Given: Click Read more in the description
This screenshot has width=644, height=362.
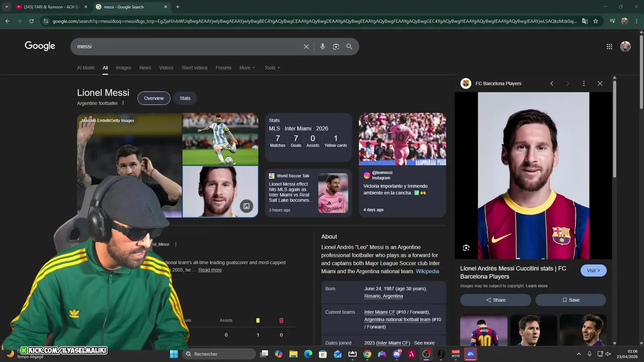Looking at the screenshot, I should pos(210,270).
